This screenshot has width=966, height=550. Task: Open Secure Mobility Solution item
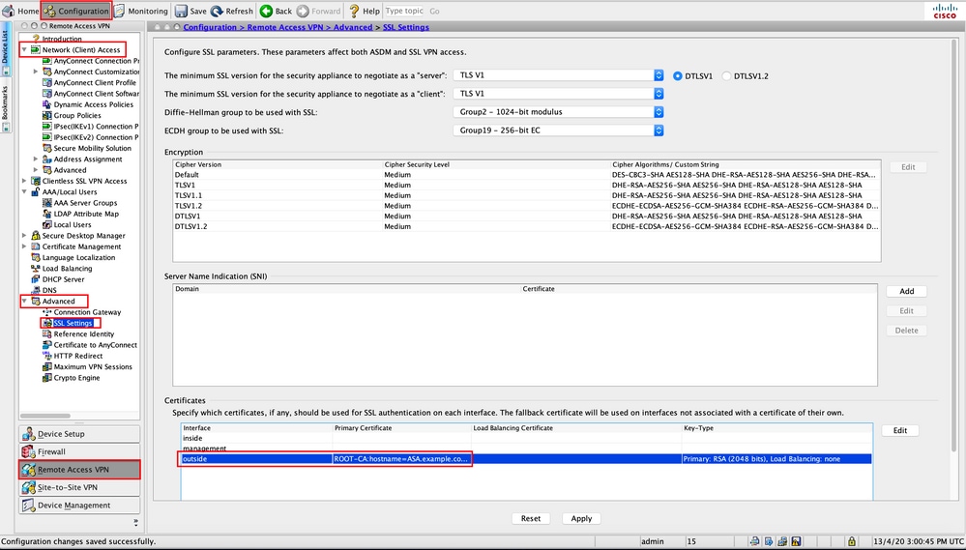(x=93, y=149)
